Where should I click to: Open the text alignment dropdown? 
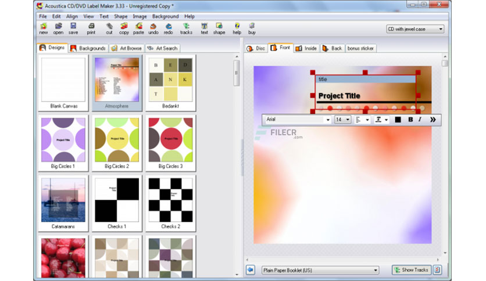(x=362, y=120)
